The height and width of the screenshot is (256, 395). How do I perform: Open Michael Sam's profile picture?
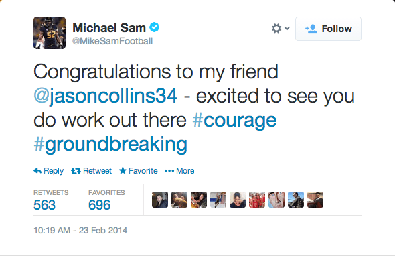pyautogui.click(x=50, y=33)
